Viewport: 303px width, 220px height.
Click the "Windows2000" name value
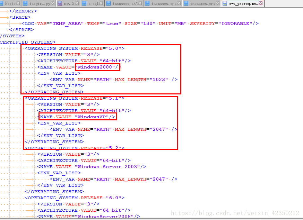[x=95, y=67]
